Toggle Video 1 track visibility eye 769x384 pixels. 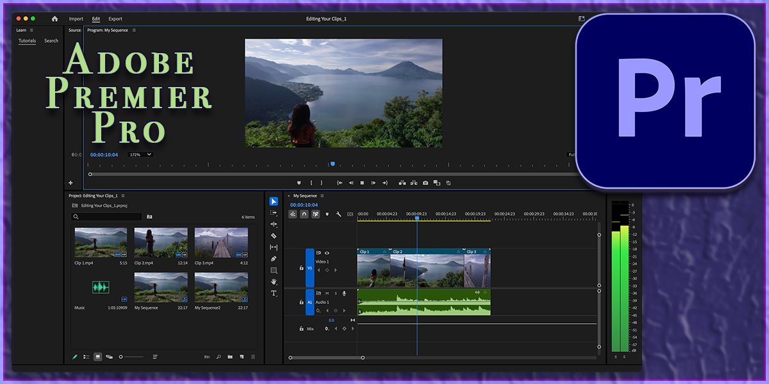point(327,253)
